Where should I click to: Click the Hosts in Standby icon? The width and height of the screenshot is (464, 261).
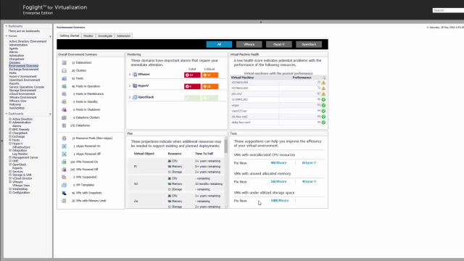click(x=65, y=101)
